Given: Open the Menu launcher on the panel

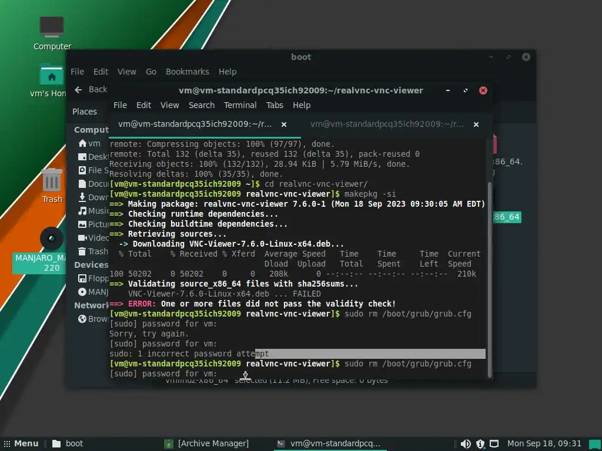Looking at the screenshot, I should tap(21, 444).
